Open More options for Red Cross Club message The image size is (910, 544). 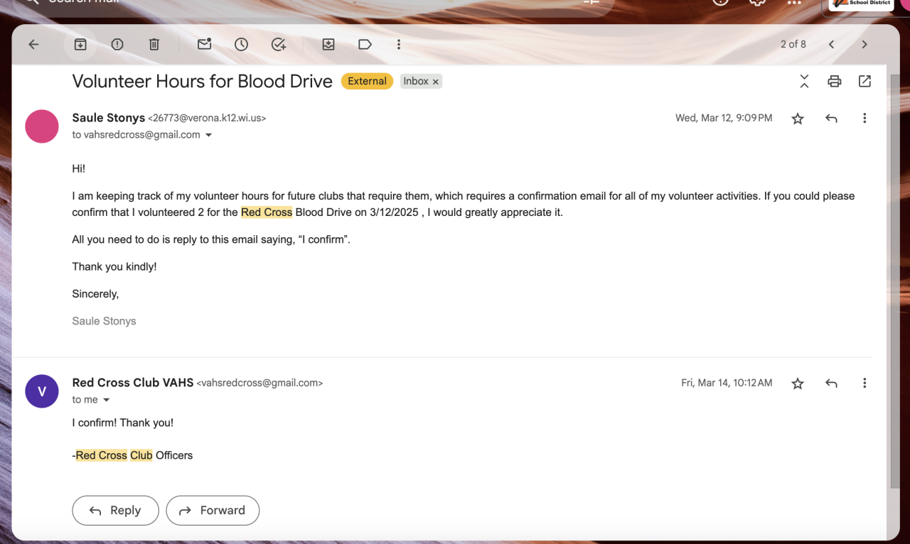[864, 383]
